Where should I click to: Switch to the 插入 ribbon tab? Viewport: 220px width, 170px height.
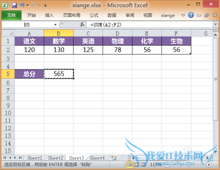tap(49, 15)
